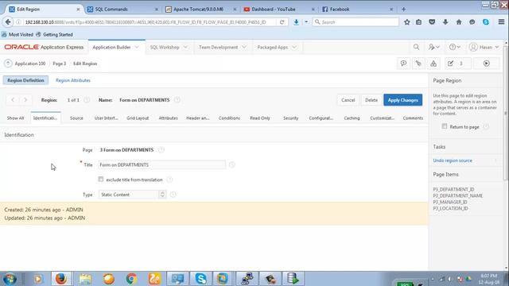The height and width of the screenshot is (286, 509).
Task: Open the Type dropdown showing Static Content
Action: [132, 195]
